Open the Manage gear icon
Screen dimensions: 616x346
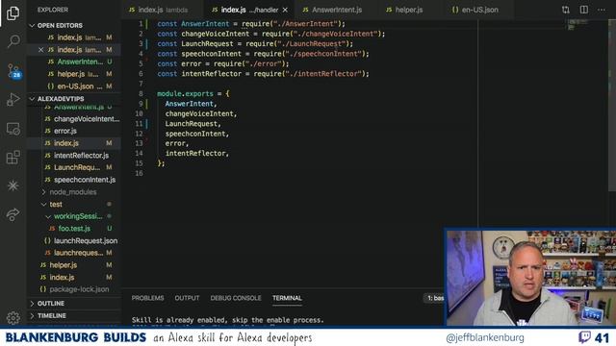pos(13,318)
